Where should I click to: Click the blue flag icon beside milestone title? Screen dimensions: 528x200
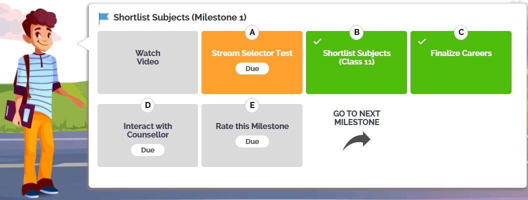pos(103,18)
